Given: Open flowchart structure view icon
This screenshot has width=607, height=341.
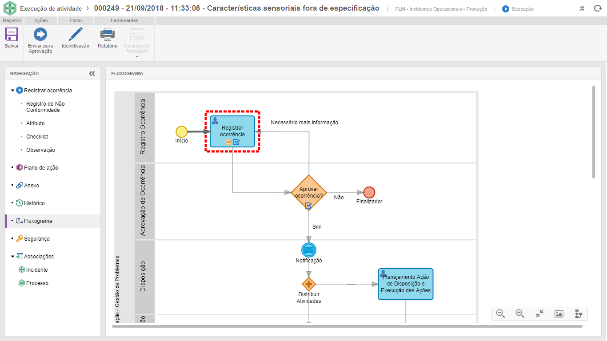Looking at the screenshot, I should pyautogui.click(x=578, y=313).
